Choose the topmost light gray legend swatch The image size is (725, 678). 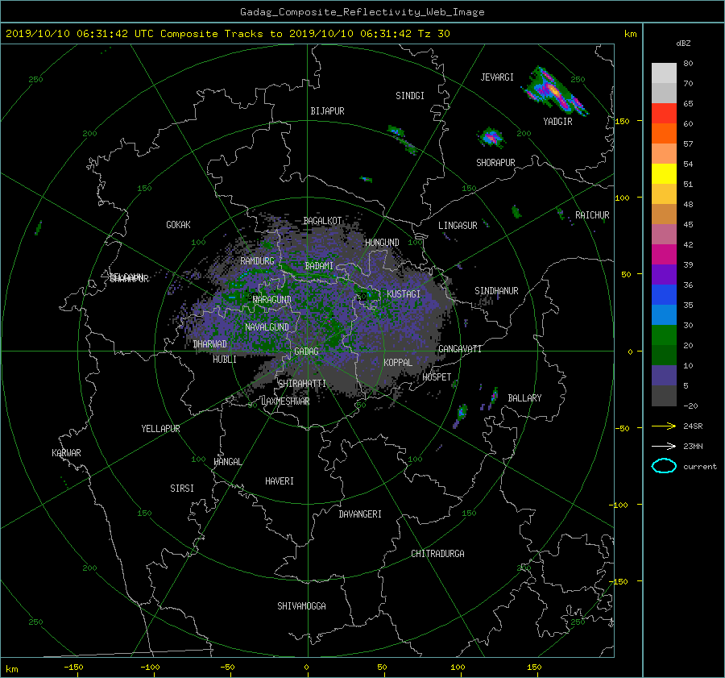click(664, 73)
